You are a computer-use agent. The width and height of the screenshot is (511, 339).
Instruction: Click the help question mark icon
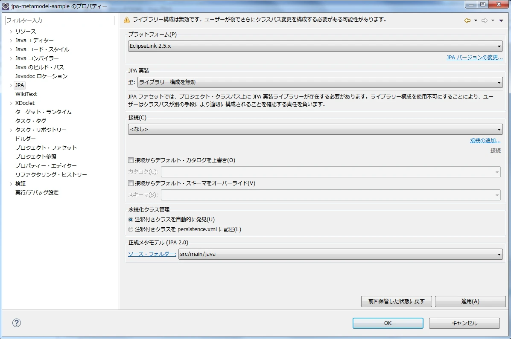[17, 323]
